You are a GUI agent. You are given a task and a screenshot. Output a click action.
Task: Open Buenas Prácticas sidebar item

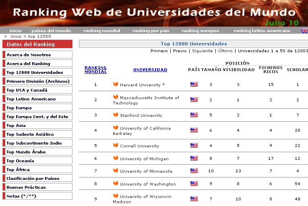(x=37, y=187)
